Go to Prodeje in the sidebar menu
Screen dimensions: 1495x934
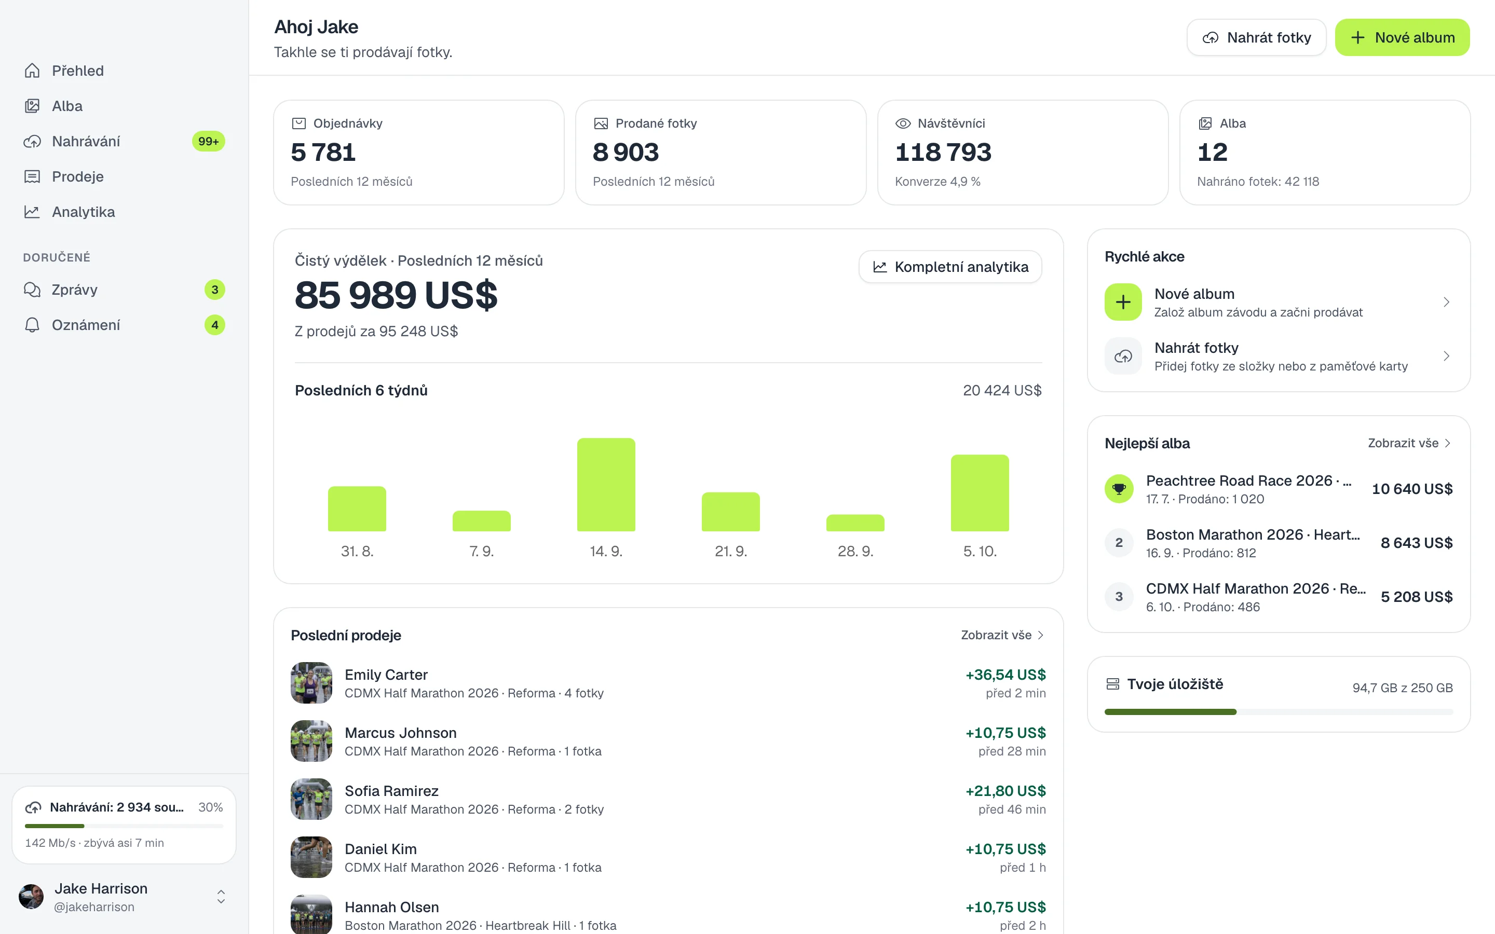(124, 176)
